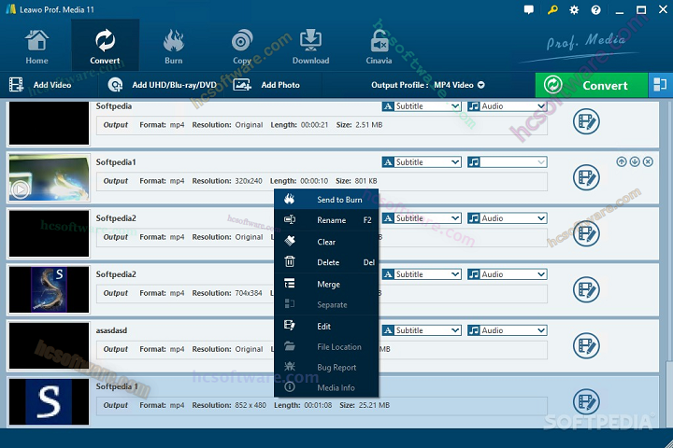
Task: Move Softpedia1 item down with arrow icon
Action: 635,161
